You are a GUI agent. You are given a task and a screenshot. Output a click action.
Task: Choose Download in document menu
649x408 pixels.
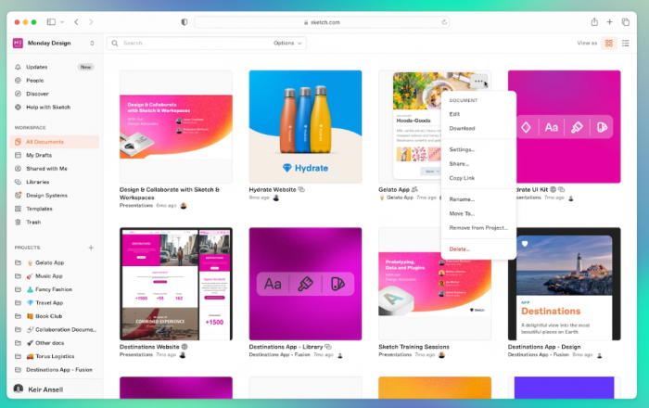[x=478, y=128]
